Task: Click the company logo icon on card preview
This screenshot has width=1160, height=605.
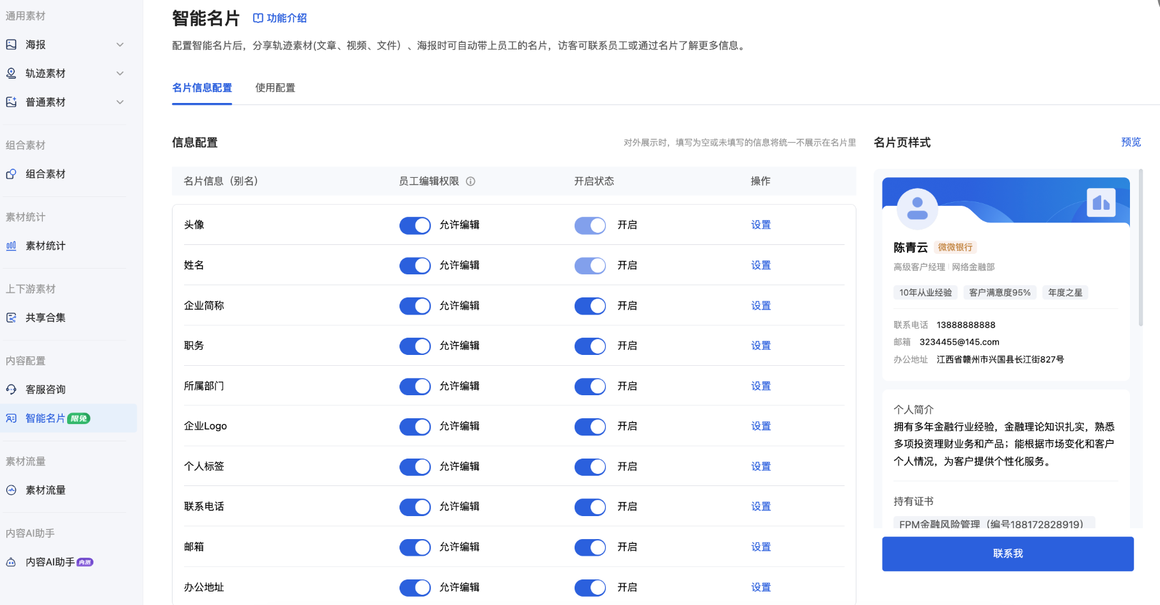Action: click(1101, 203)
